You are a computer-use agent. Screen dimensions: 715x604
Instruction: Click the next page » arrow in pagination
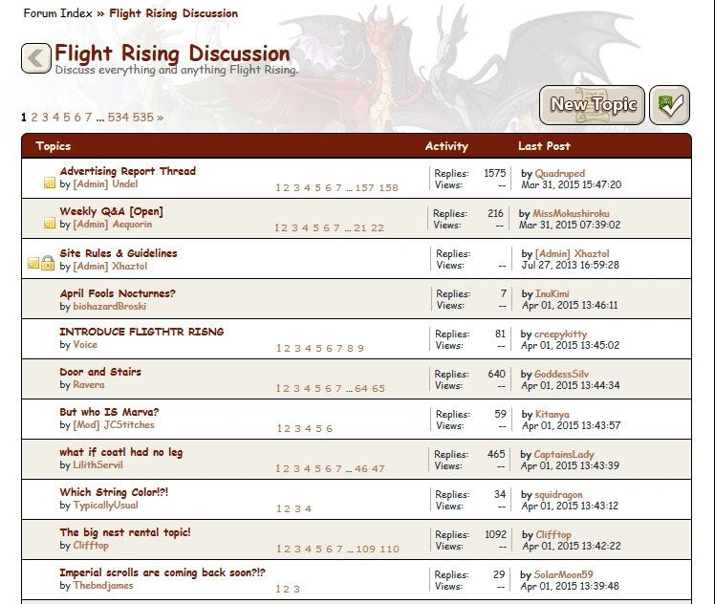160,118
